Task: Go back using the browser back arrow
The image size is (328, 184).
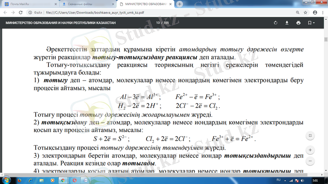Action: click(5, 13)
